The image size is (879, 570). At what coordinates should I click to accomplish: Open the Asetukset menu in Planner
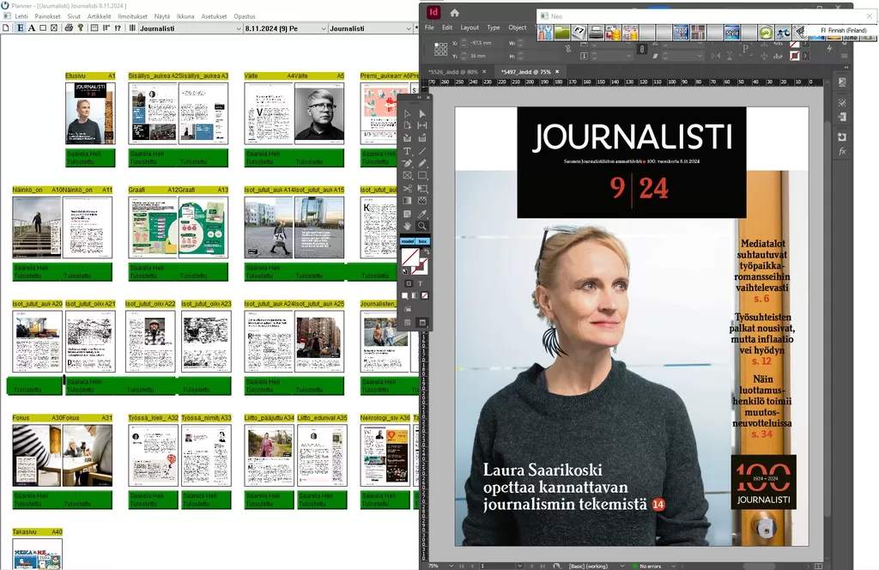click(214, 16)
